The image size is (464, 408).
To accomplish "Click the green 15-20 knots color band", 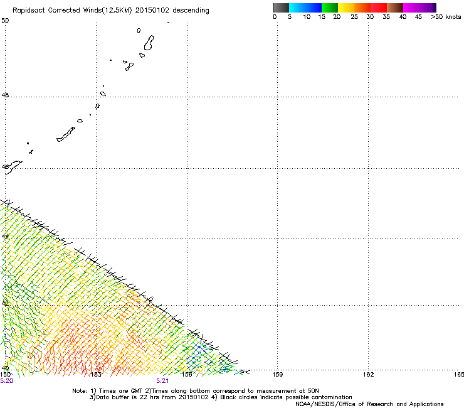I will [x=330, y=8].
